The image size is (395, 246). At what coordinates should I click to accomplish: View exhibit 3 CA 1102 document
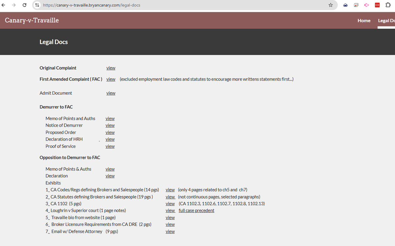tap(170, 203)
